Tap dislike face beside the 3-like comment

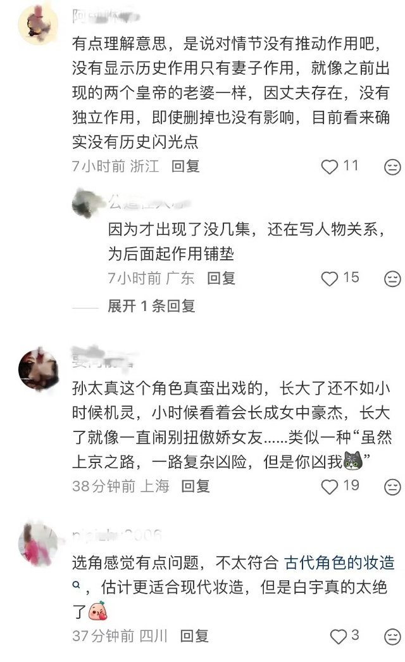point(392,637)
